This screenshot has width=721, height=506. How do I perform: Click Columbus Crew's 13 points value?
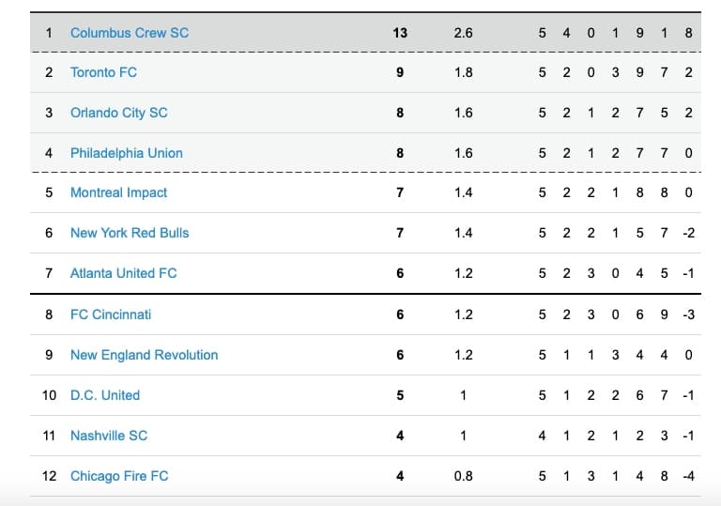click(400, 33)
